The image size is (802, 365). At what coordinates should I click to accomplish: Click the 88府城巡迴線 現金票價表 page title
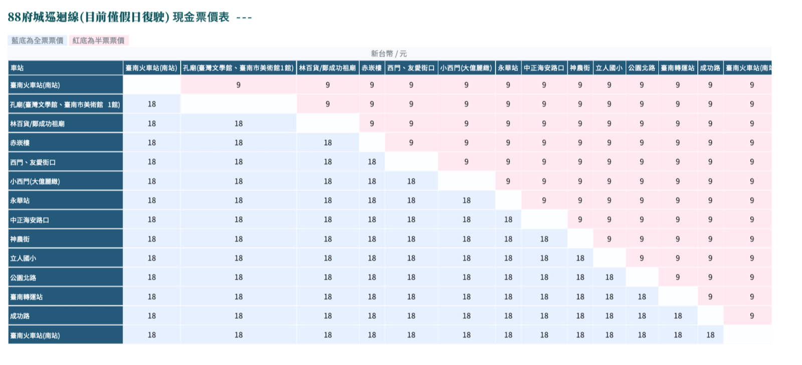tap(130, 17)
